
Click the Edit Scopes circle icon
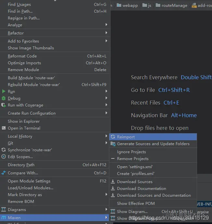tap(4, 156)
